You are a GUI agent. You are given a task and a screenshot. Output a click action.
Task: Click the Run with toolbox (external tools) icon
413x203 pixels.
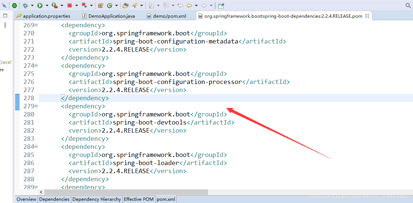[x=54, y=5]
